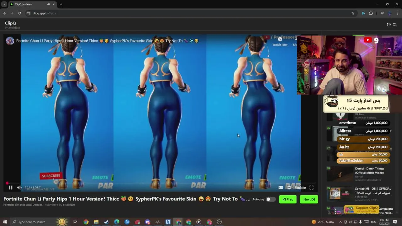The width and height of the screenshot is (402, 226).
Task: Mute the video with speaker icon
Action: [x=19, y=188]
